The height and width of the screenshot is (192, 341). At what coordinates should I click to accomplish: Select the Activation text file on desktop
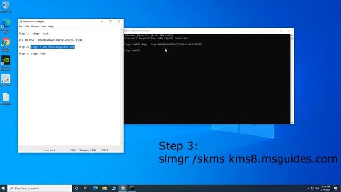click(x=5, y=99)
